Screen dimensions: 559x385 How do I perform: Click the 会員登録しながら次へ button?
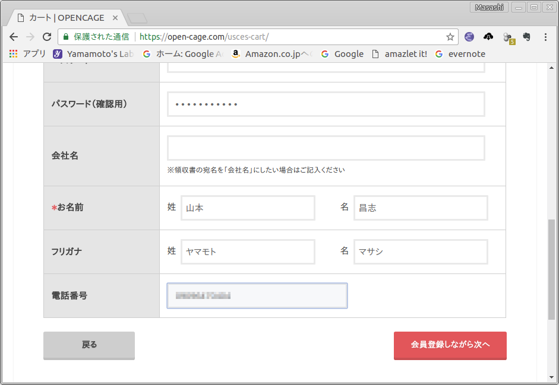point(450,345)
